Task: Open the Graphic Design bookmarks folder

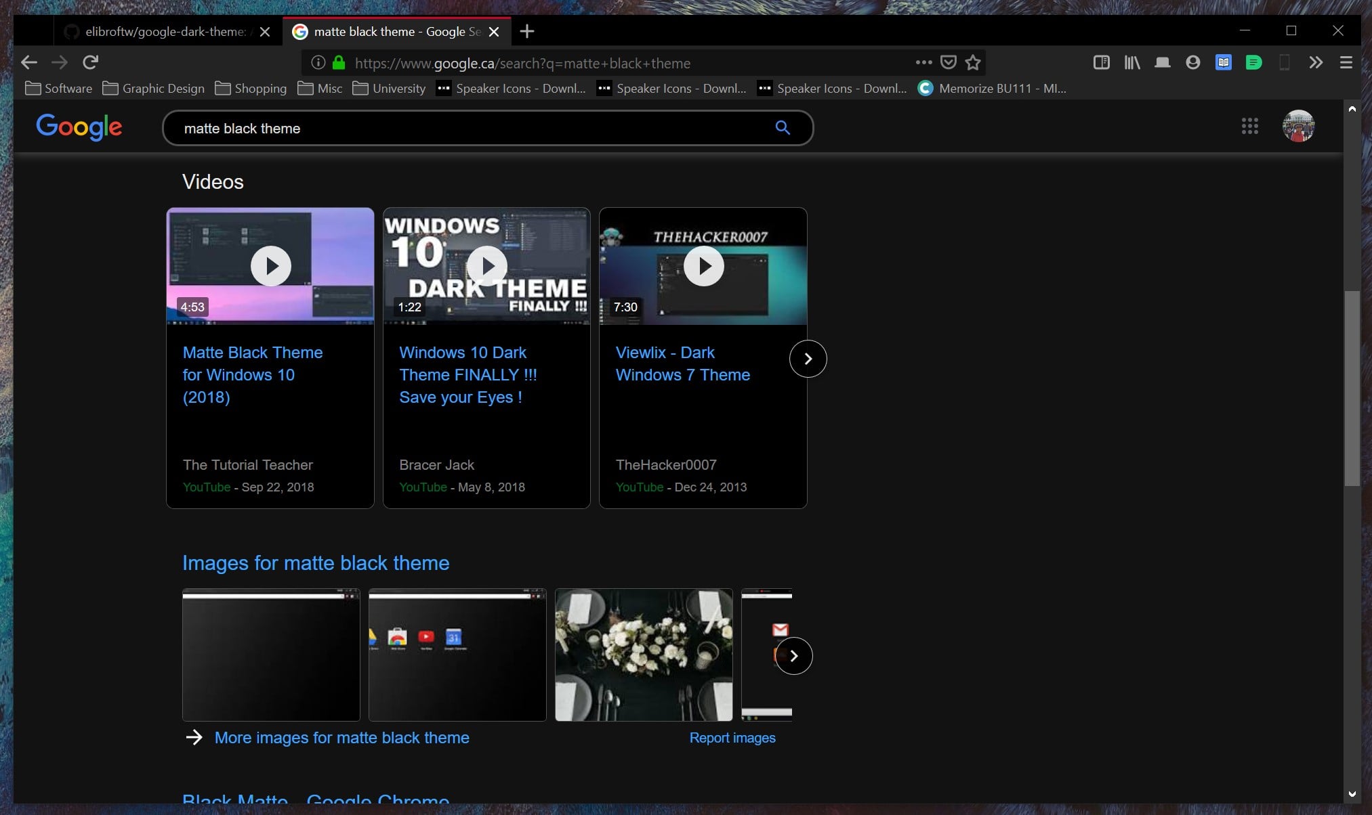Action: click(154, 89)
